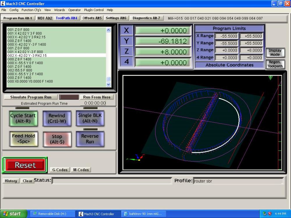Viewport: 291px width, 218px height.
Task: Click Feed Hold button
Action: (x=24, y=139)
